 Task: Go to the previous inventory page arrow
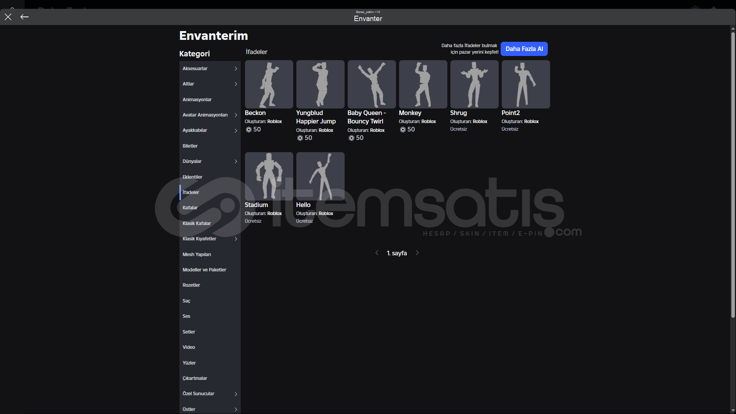377,253
